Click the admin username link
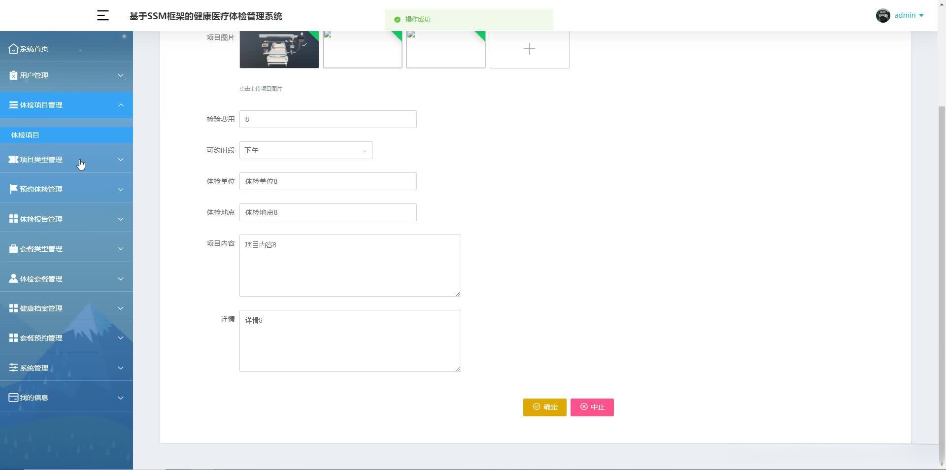Image resolution: width=946 pixels, height=470 pixels. pyautogui.click(x=905, y=15)
